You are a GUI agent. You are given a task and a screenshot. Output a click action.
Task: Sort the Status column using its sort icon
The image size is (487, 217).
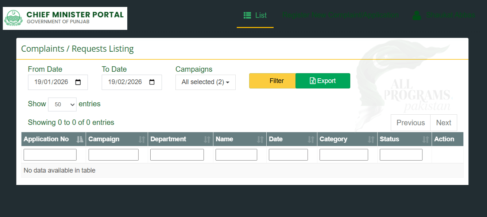click(x=425, y=139)
